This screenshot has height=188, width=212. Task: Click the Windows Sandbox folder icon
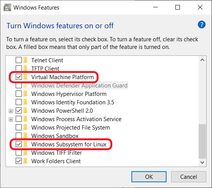pos(26,136)
